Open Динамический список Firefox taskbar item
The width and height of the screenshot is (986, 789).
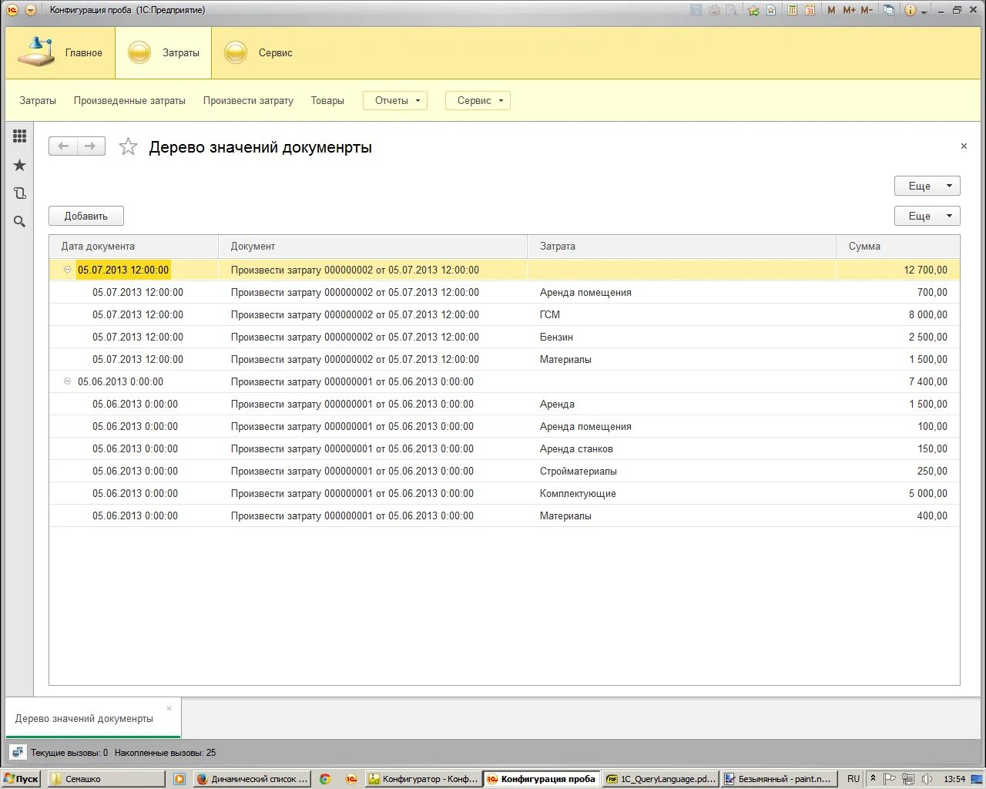[252, 779]
